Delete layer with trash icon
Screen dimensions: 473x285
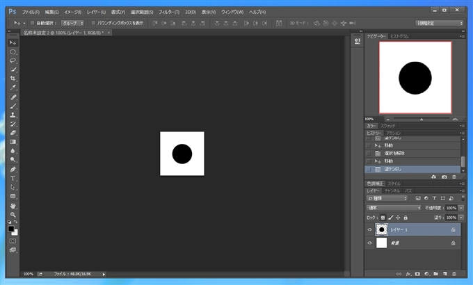pos(454,274)
